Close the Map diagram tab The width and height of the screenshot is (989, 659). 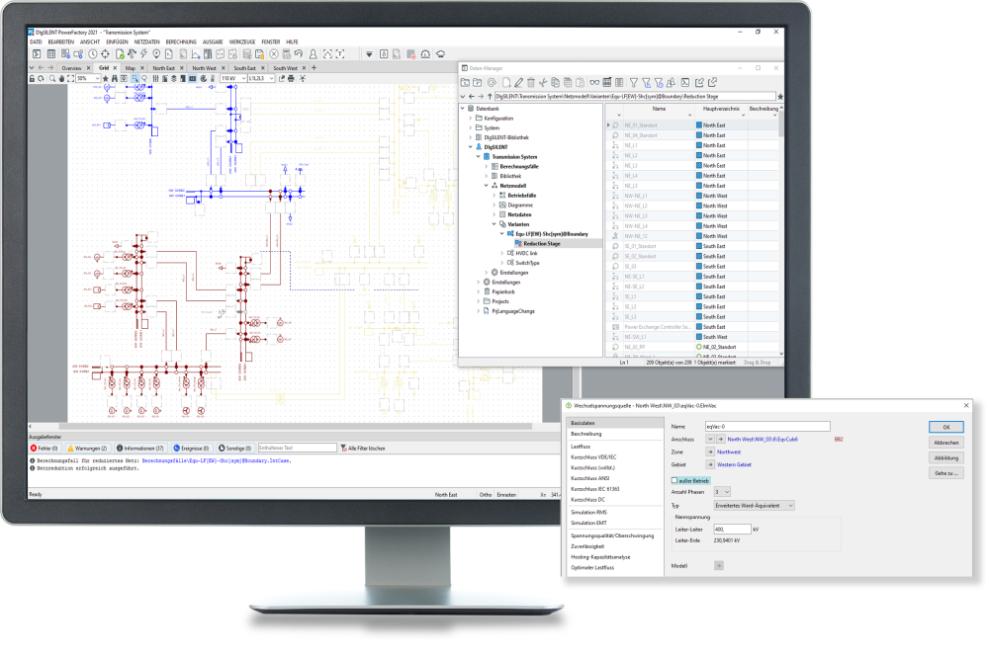click(141, 68)
